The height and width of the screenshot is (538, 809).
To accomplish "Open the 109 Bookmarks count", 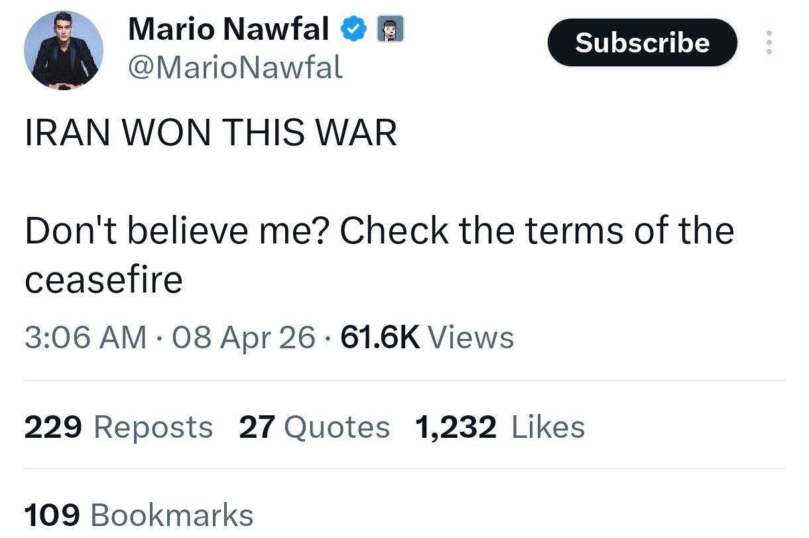I will [x=139, y=515].
